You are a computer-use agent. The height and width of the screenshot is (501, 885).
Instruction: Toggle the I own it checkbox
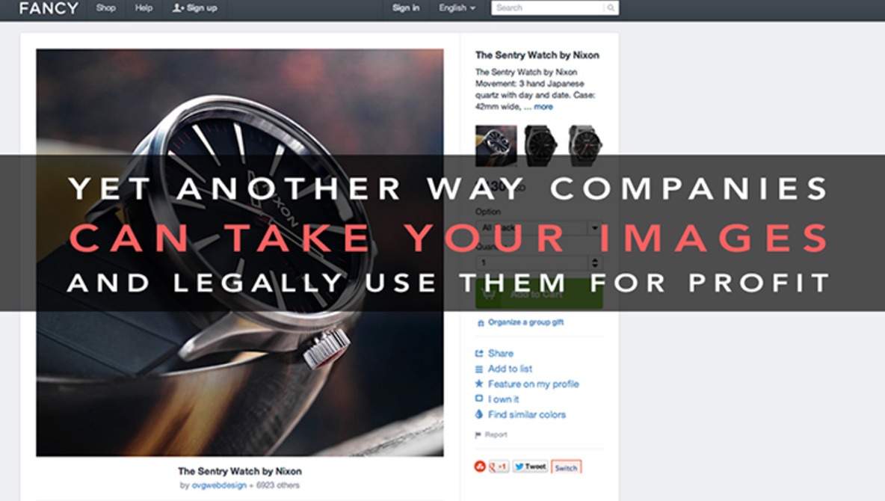coord(479,399)
